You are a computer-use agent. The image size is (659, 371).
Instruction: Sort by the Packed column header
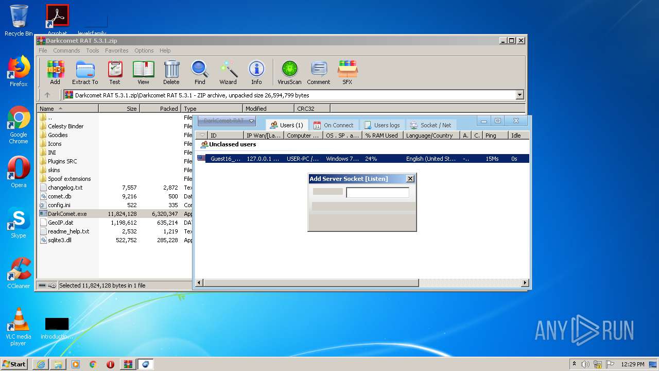pos(160,109)
